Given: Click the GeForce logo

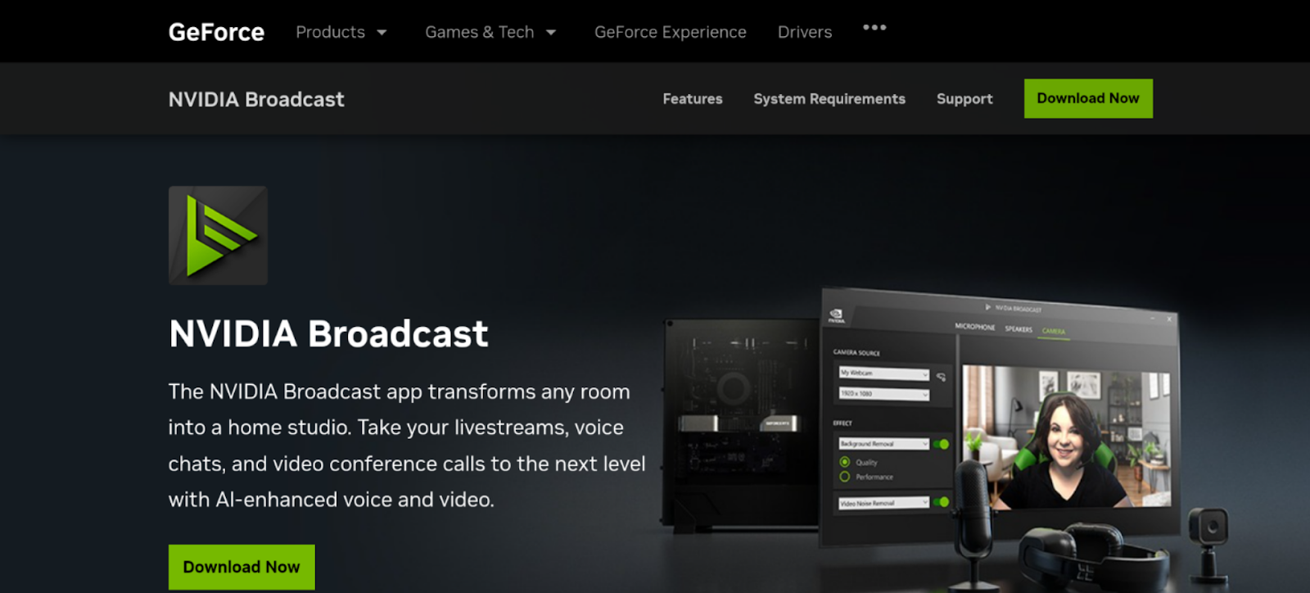Looking at the screenshot, I should click(x=216, y=32).
